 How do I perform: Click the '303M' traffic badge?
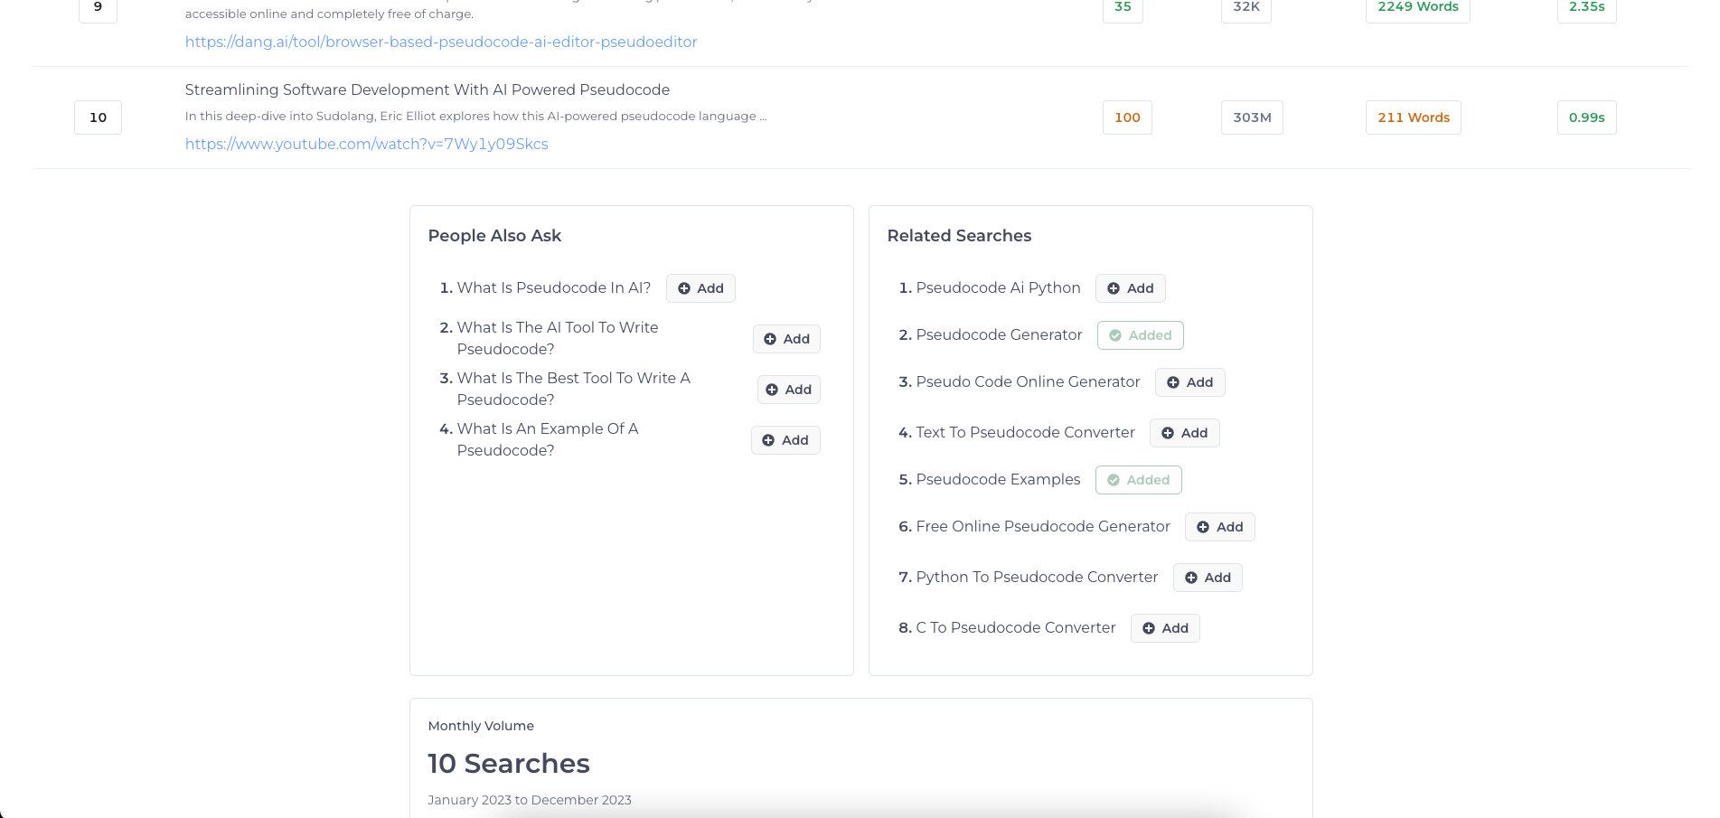click(1252, 118)
